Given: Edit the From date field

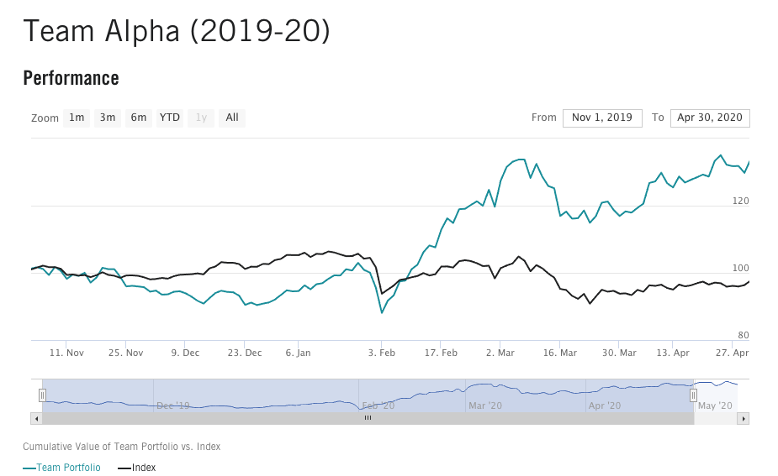Looking at the screenshot, I should pyautogui.click(x=602, y=118).
